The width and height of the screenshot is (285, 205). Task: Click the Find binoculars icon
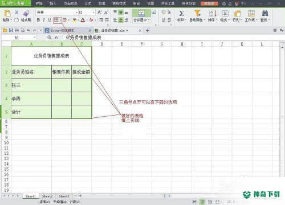(x=265, y=13)
